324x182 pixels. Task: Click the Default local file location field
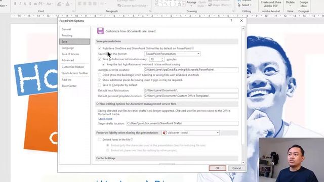coord(191,90)
